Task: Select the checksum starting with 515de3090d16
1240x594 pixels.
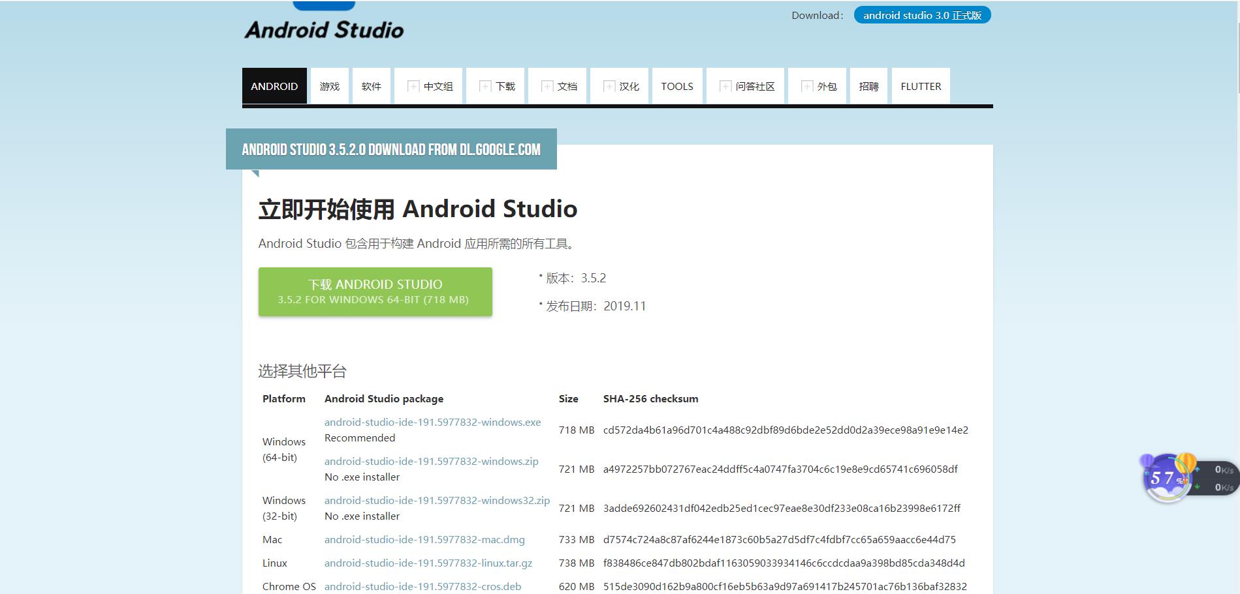Action: point(785,586)
